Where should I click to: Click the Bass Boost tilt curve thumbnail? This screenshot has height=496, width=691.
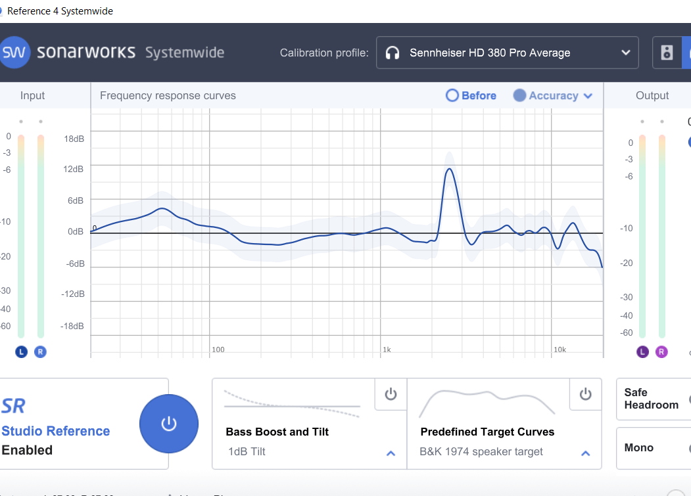coord(292,403)
